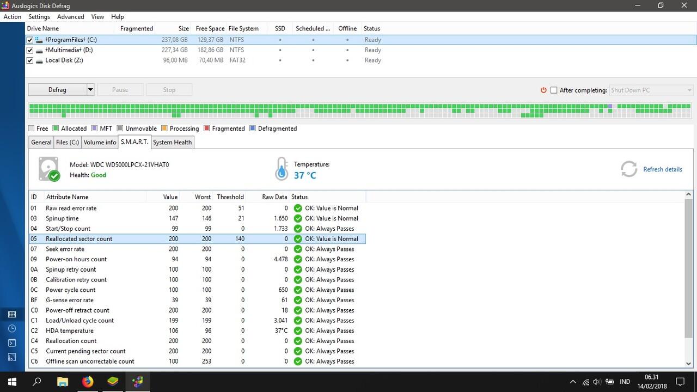The width and height of the screenshot is (697, 392).
Task: Click the green OK icon for Offline scan uncorrectable
Action: tap(298, 362)
